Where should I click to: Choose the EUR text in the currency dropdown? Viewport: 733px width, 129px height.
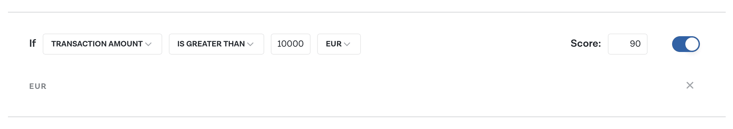pos(334,44)
